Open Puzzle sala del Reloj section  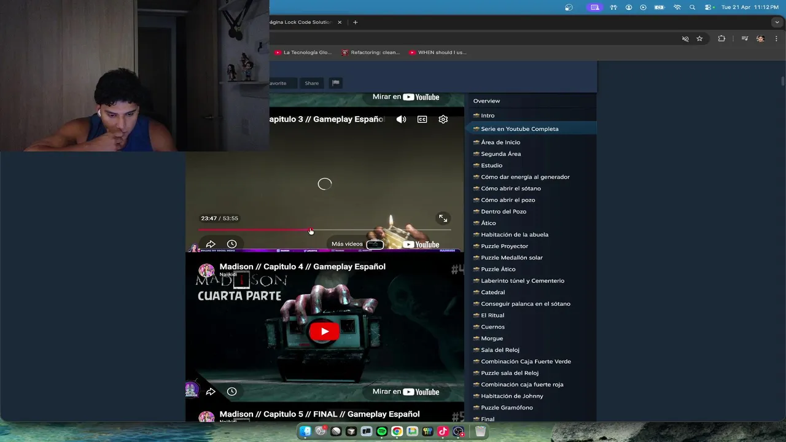[510, 373]
